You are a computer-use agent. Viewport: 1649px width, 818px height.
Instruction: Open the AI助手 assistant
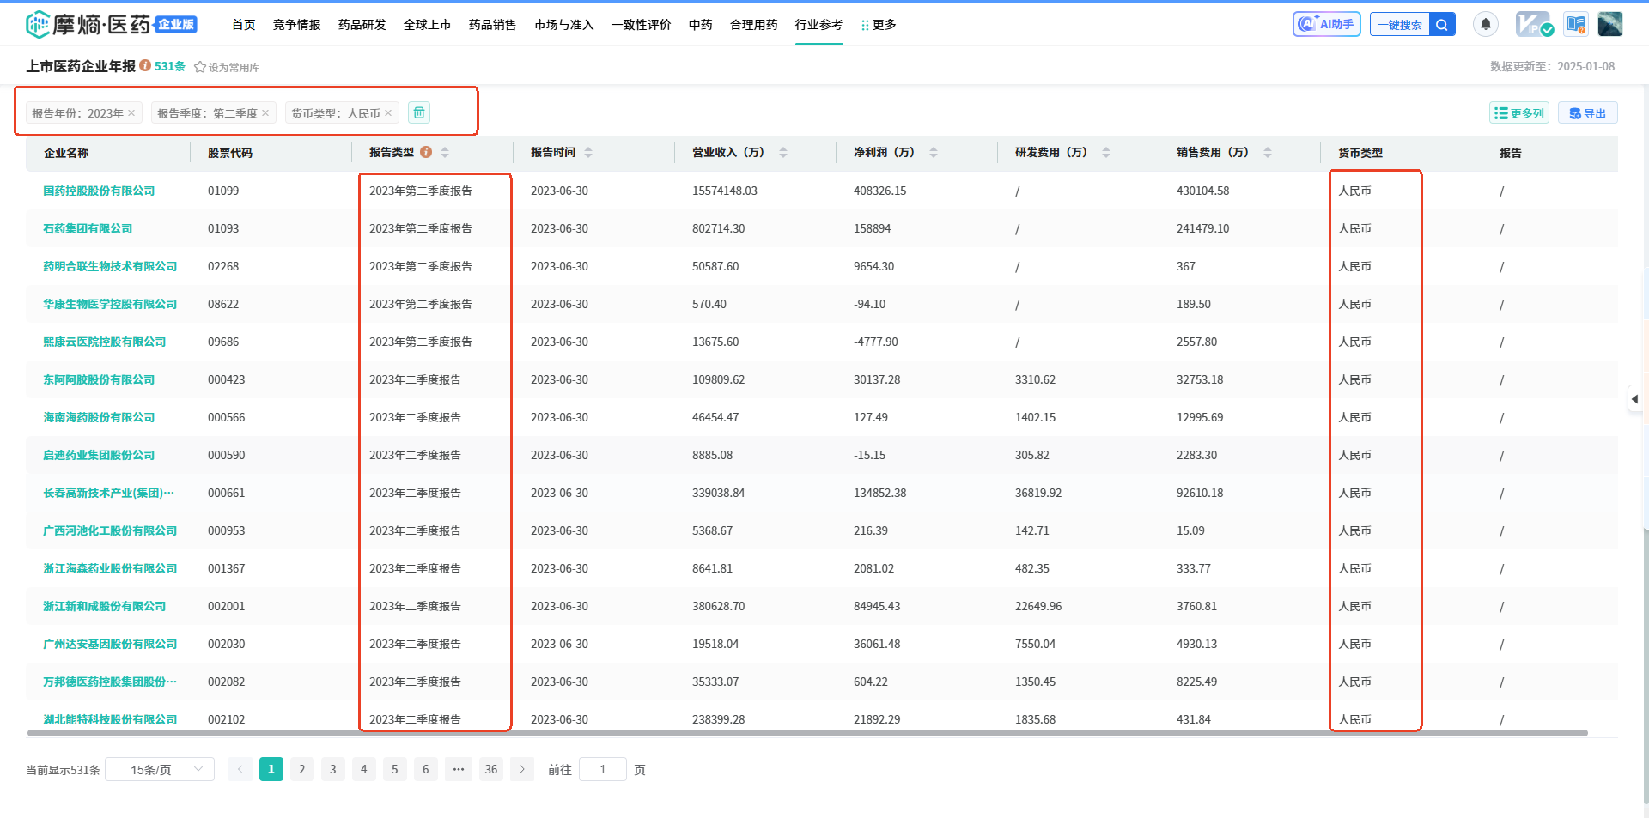click(1326, 24)
